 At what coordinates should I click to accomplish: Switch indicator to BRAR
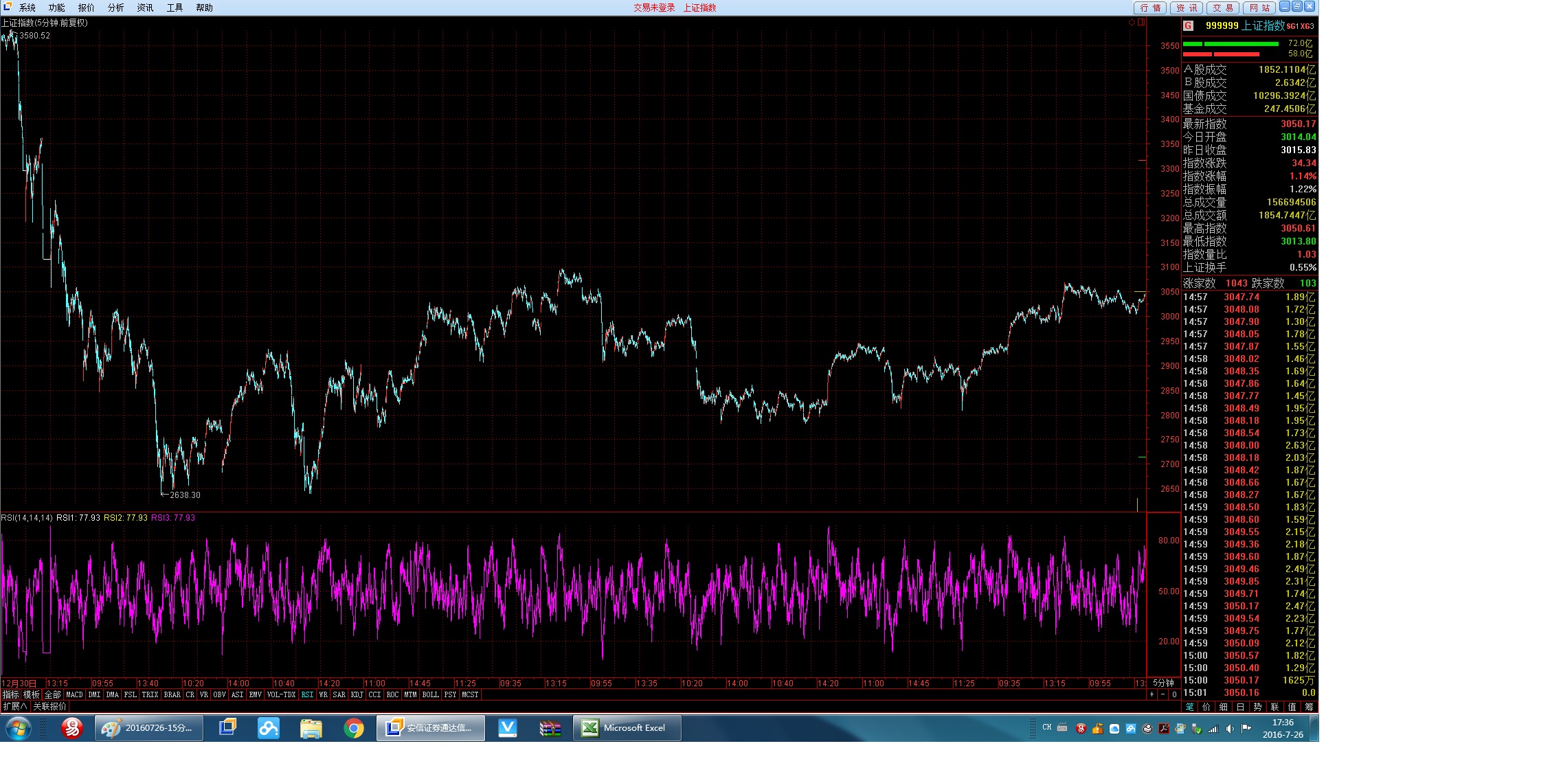click(172, 694)
